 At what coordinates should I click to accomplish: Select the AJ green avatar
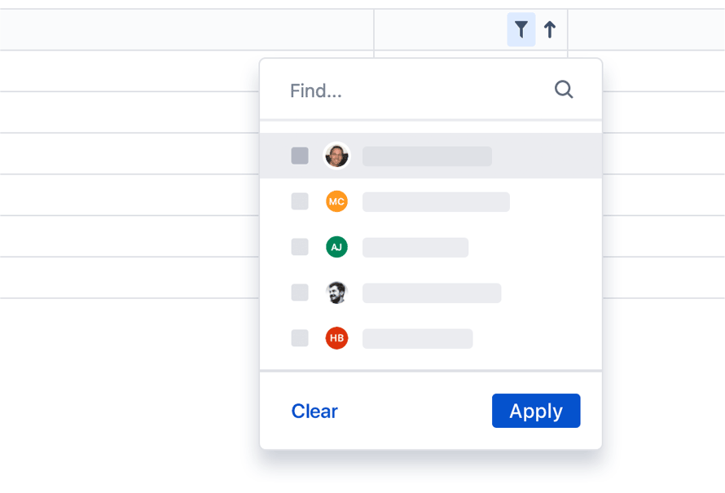tap(336, 247)
